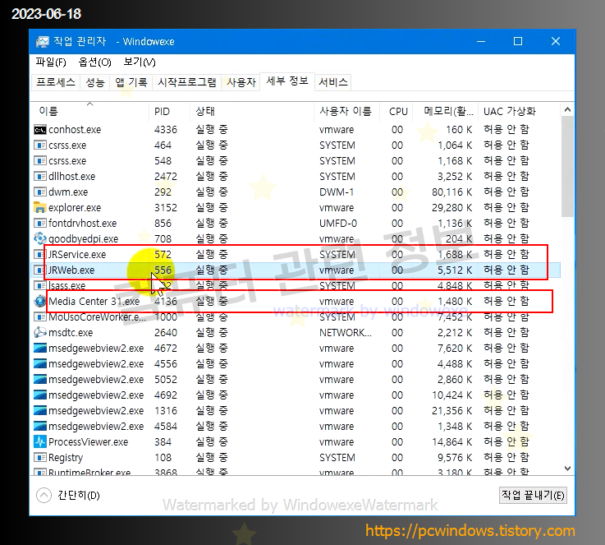Click msedgewebview2.exe icon with PID 4692

[x=40, y=395]
